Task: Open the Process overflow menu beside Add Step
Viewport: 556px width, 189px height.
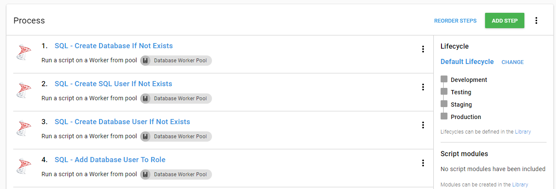Action: point(536,20)
